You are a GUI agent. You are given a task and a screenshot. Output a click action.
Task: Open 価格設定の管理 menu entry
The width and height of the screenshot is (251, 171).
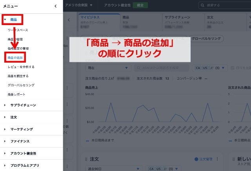coord(18,49)
